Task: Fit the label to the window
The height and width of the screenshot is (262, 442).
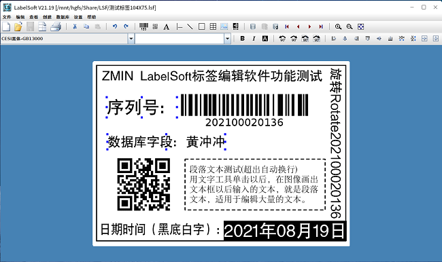Action: [360, 26]
